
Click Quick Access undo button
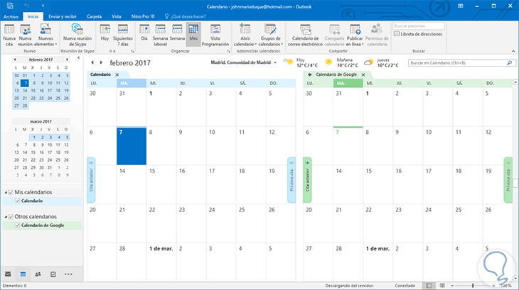coord(27,6)
